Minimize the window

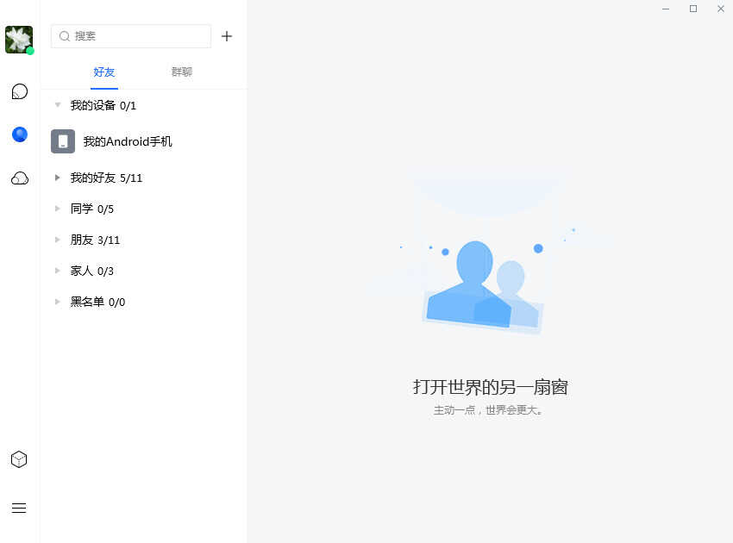tap(666, 9)
